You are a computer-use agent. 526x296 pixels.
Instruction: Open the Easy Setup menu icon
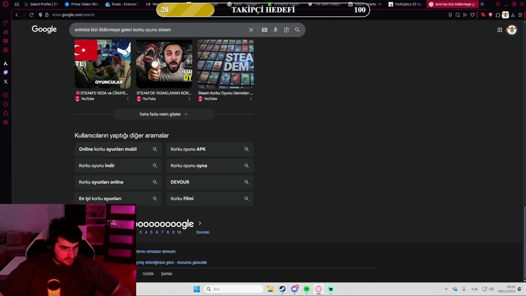520,15
